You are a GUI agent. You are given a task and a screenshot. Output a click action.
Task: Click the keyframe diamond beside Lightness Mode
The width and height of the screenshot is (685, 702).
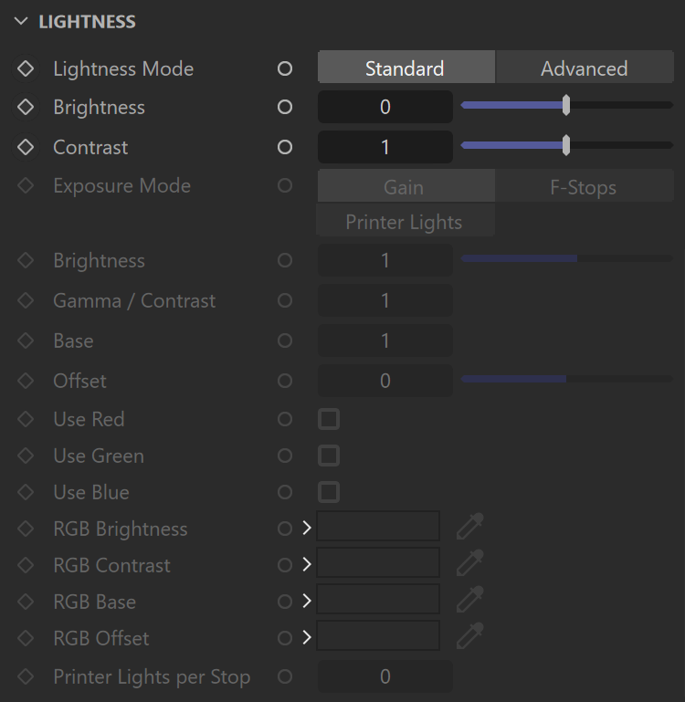[26, 68]
